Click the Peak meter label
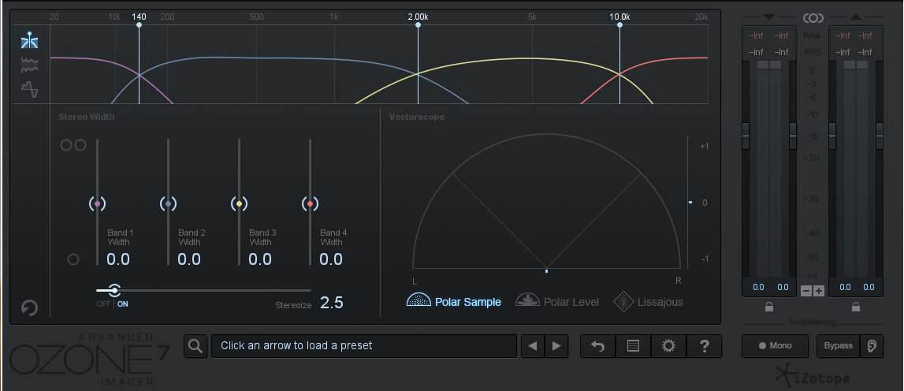Screen dimensions: 904x391 coord(813,35)
